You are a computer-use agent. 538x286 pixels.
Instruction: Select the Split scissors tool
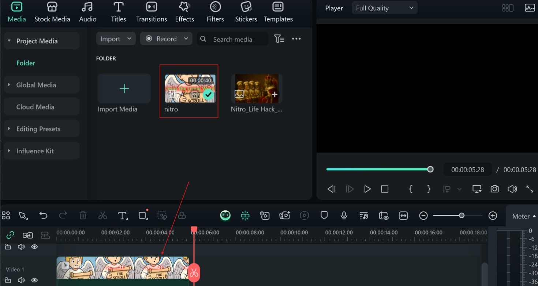102,216
